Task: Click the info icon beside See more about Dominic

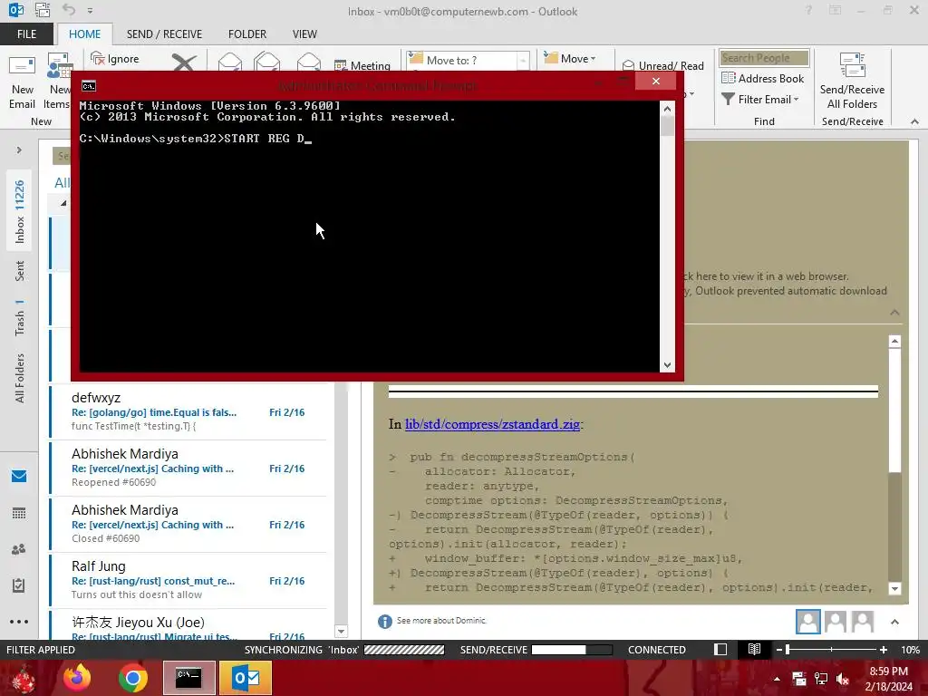Action: click(x=384, y=621)
